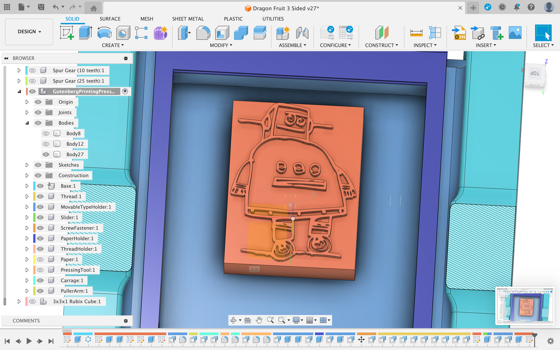560x350 pixels.
Task: Switch to the MESH tab
Action: (147, 19)
